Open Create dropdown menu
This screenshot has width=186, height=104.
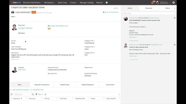pos(73,3)
